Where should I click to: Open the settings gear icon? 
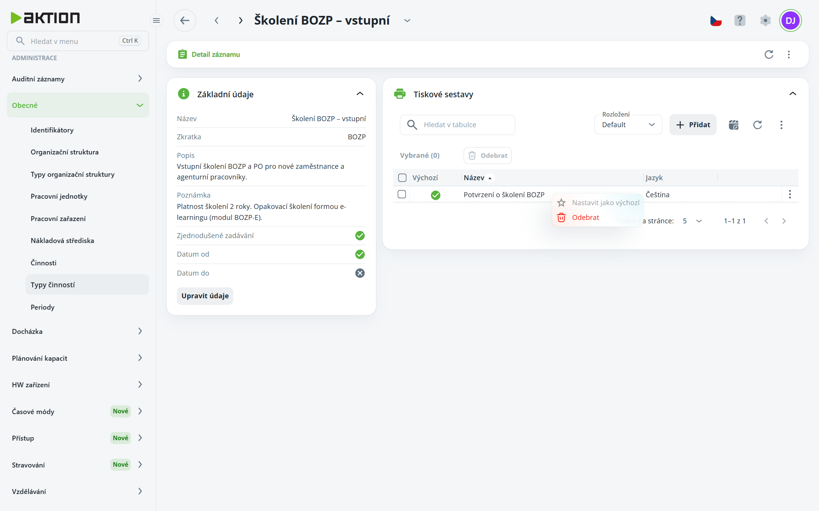766,20
